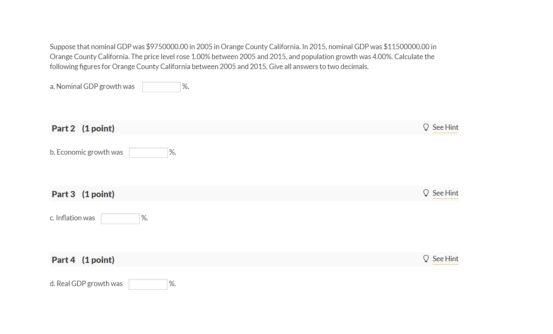Click the label 'b. Economic growth was'
Viewport: 553px width, 334px height.
[86, 152]
